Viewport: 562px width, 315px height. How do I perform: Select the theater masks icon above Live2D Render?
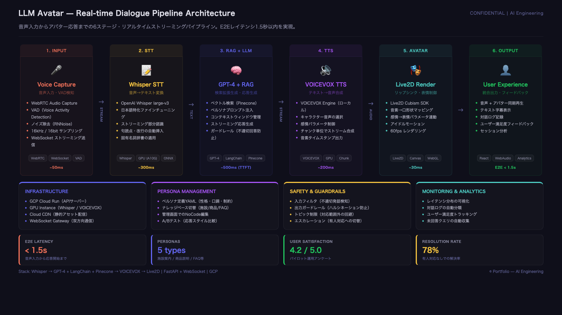415,70
